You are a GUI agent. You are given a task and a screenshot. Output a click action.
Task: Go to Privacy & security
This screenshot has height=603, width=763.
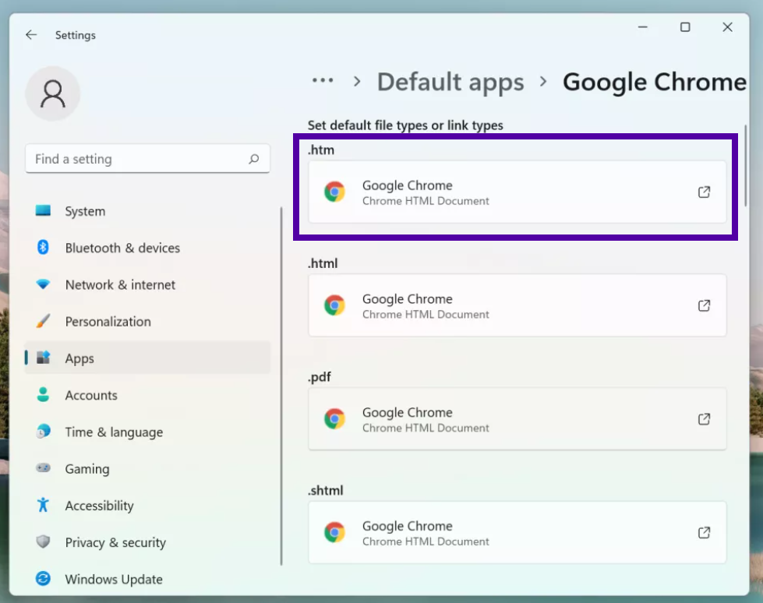pos(147,542)
